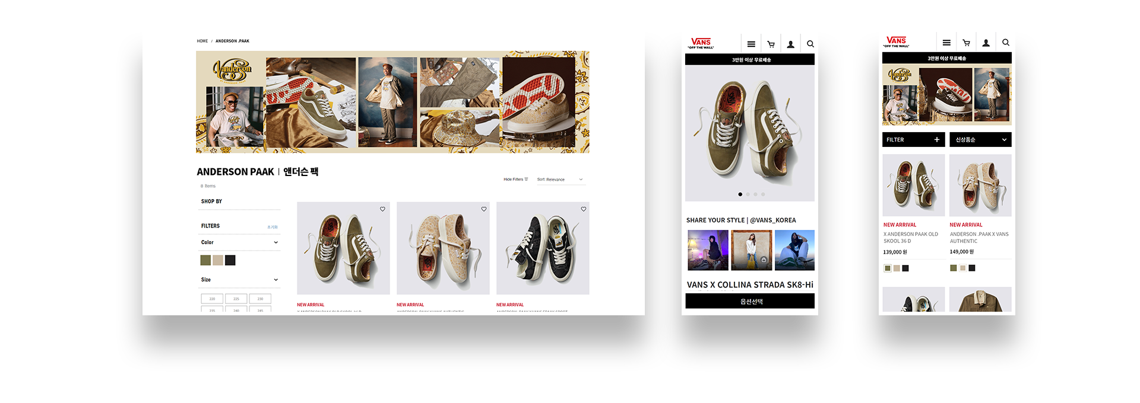Open hamburger menu on mobile listing page
The height and width of the screenshot is (403, 1140).
point(946,43)
